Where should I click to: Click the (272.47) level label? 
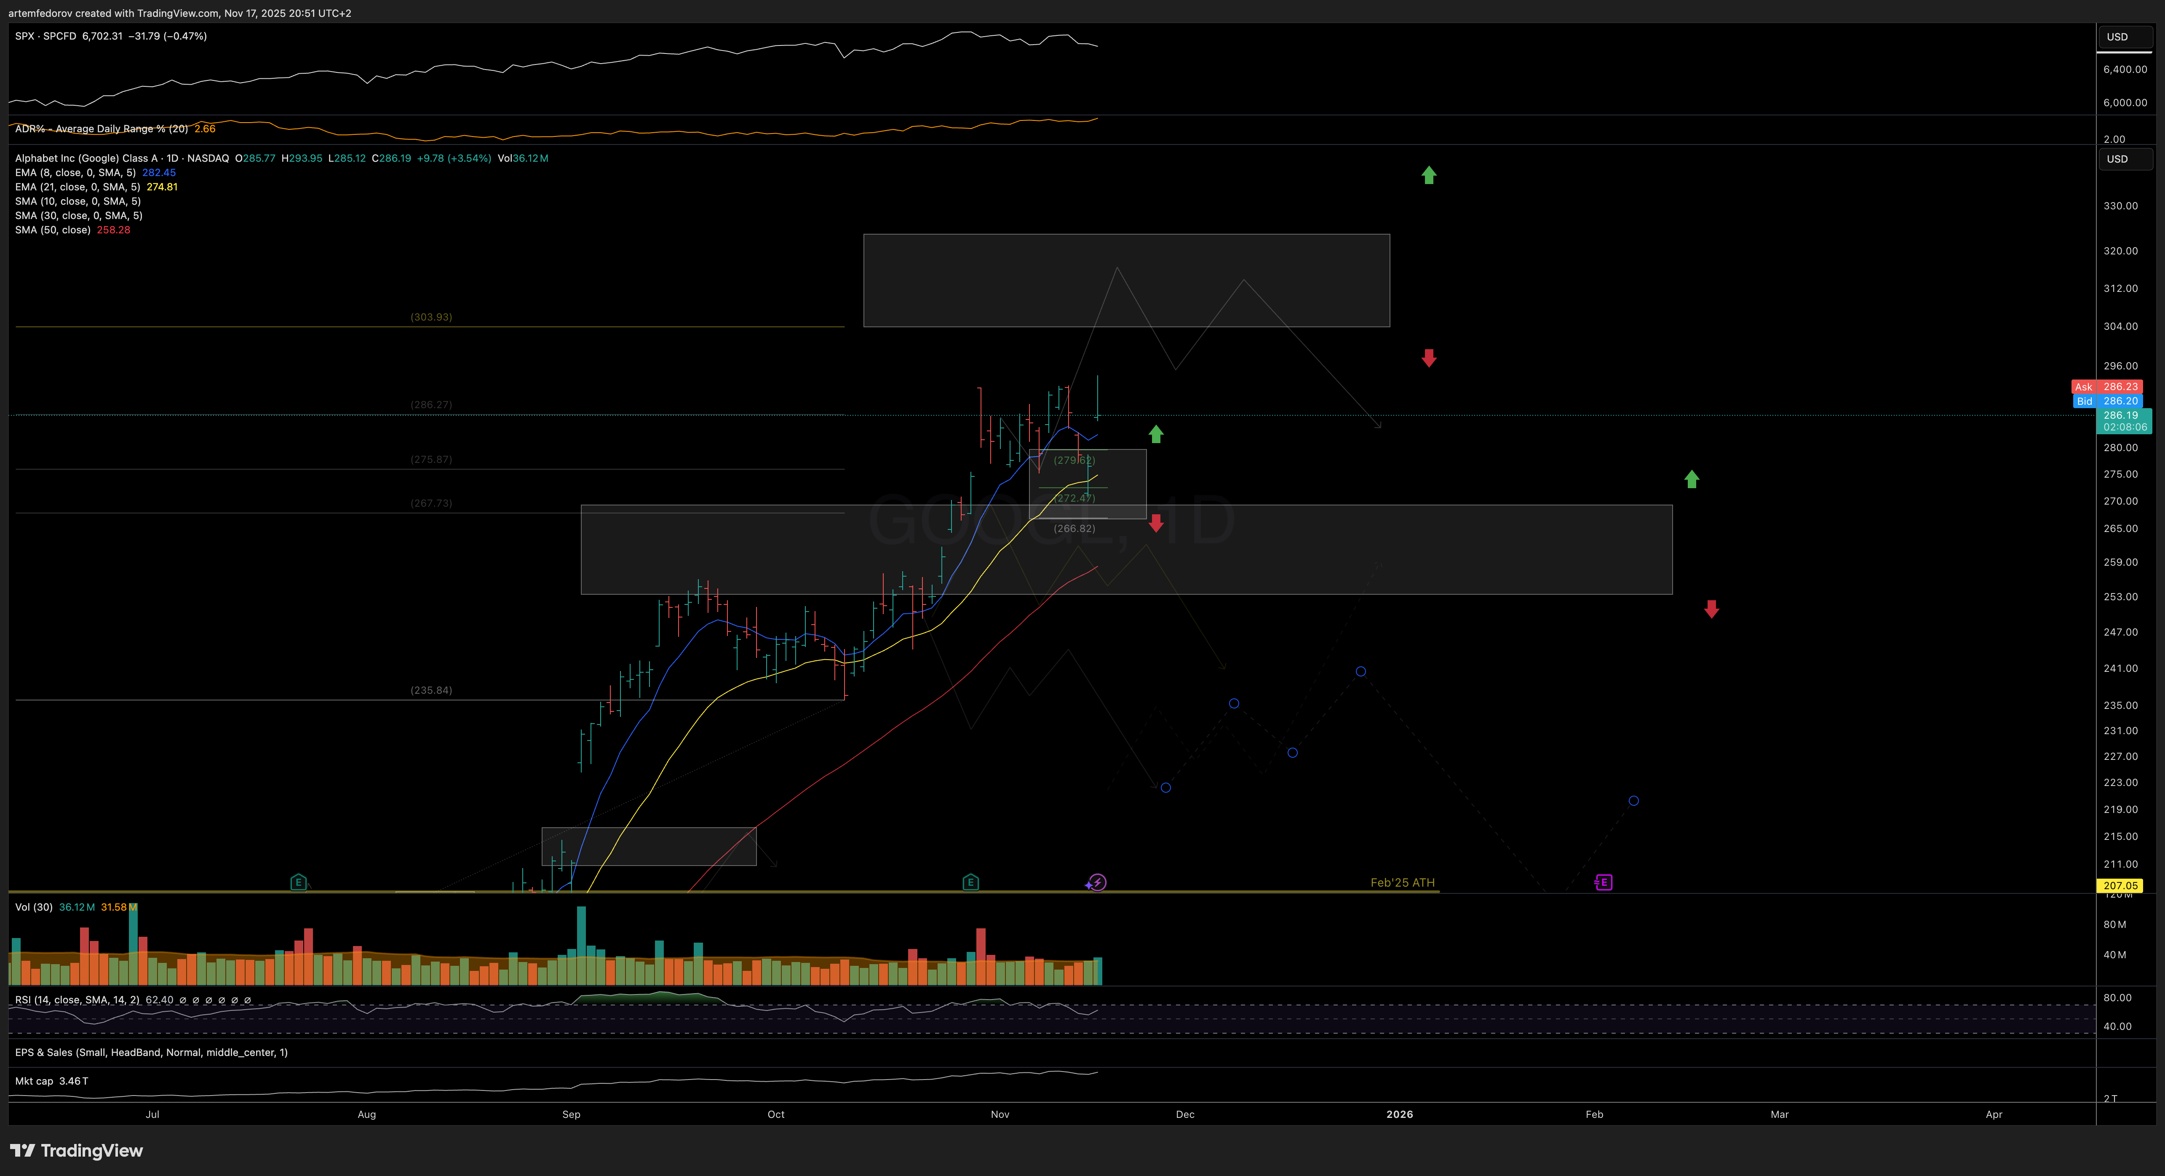(1074, 497)
